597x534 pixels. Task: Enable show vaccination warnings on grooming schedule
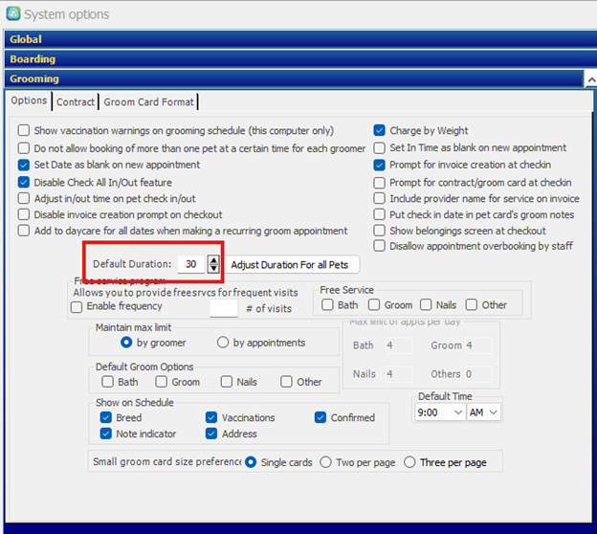24,130
